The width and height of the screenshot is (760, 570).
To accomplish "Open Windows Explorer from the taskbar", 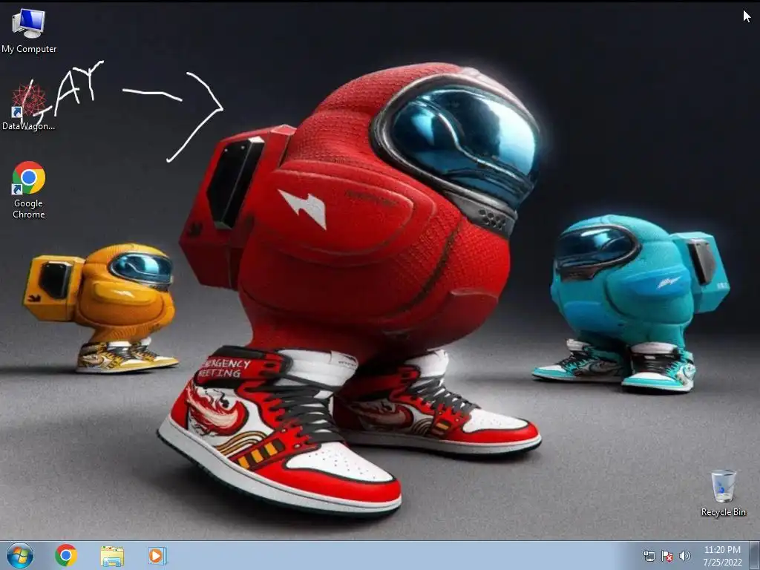I will [112, 556].
